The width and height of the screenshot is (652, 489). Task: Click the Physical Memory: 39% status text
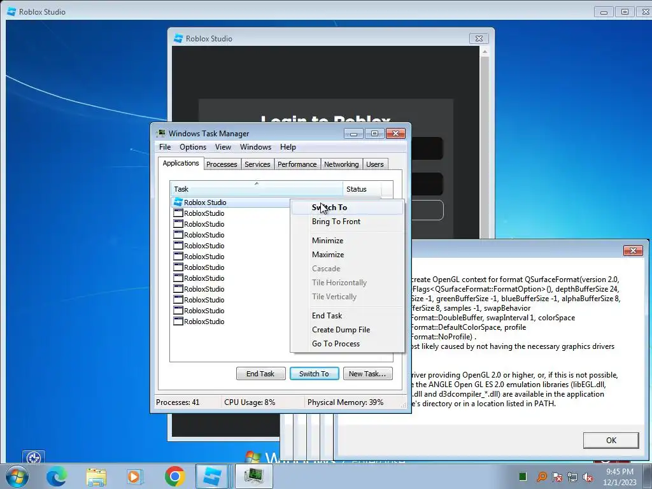tap(345, 402)
